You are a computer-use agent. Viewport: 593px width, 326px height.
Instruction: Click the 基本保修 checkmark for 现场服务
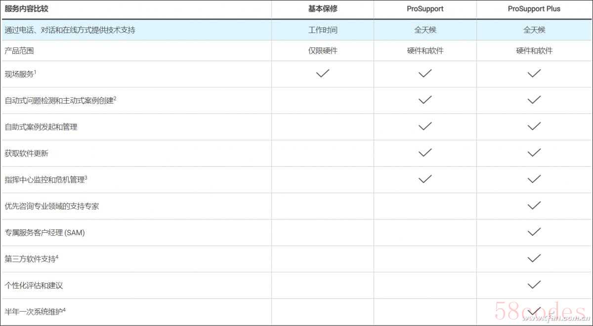coord(323,73)
